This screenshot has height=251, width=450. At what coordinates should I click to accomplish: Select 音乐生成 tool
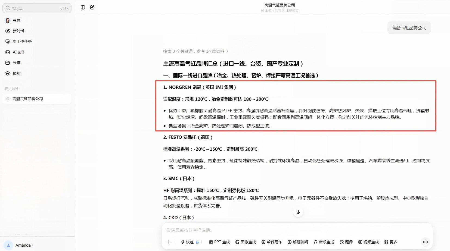click(x=324, y=242)
